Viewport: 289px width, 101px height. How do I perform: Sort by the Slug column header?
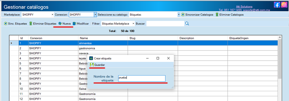(x=153, y=38)
